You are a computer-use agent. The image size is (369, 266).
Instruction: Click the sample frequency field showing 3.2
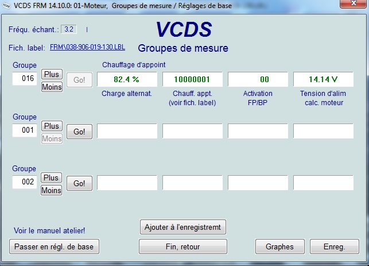click(69, 29)
